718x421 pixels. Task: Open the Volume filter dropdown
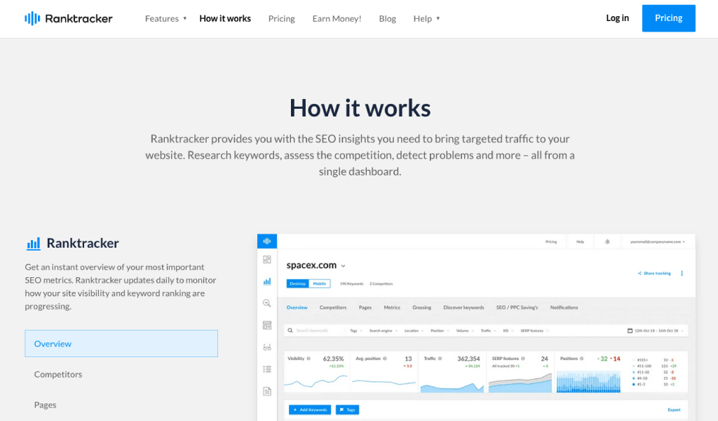(x=465, y=330)
